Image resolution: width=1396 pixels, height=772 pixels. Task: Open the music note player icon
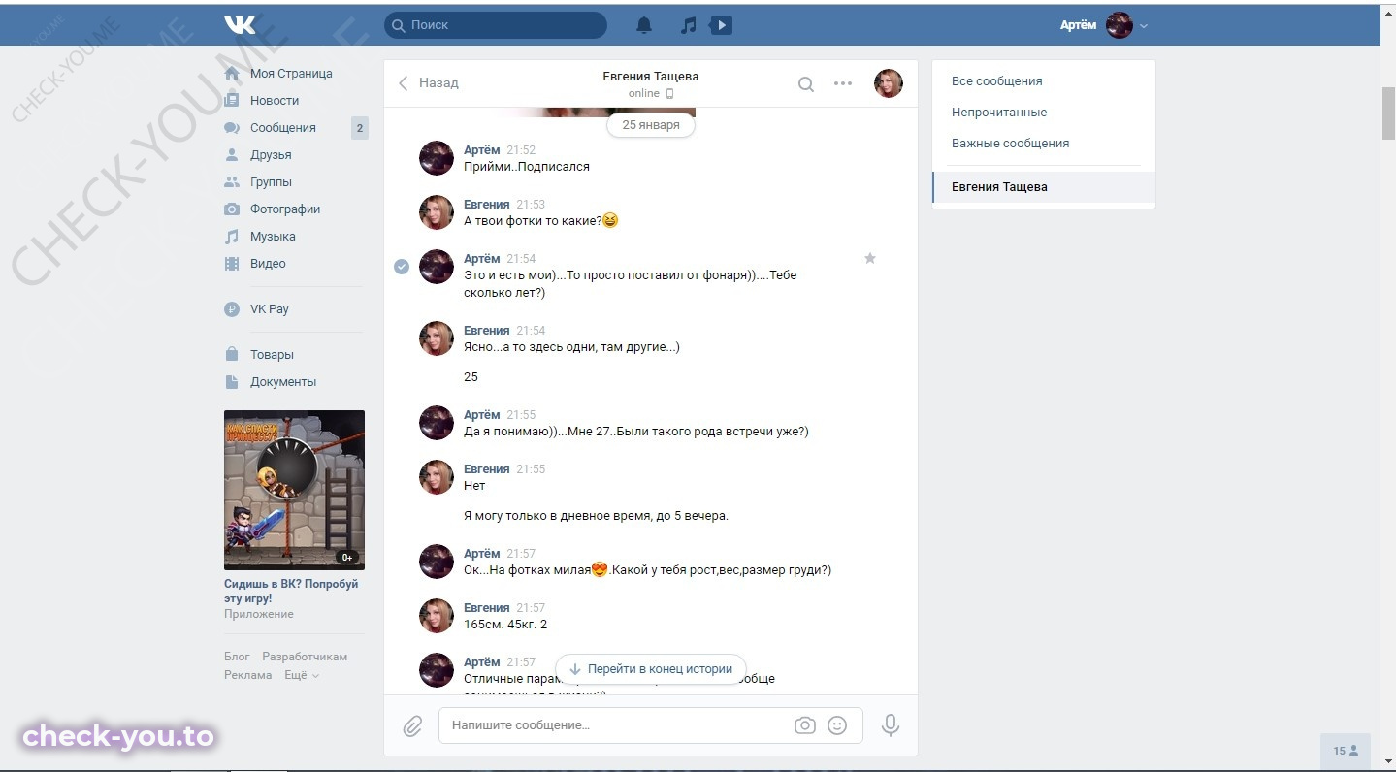[689, 25]
